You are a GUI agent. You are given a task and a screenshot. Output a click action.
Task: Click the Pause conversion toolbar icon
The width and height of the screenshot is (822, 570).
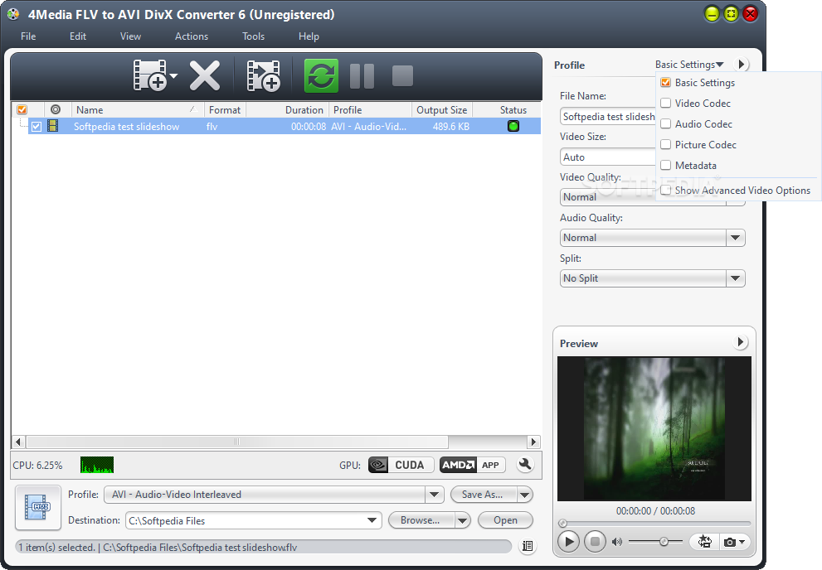362,75
